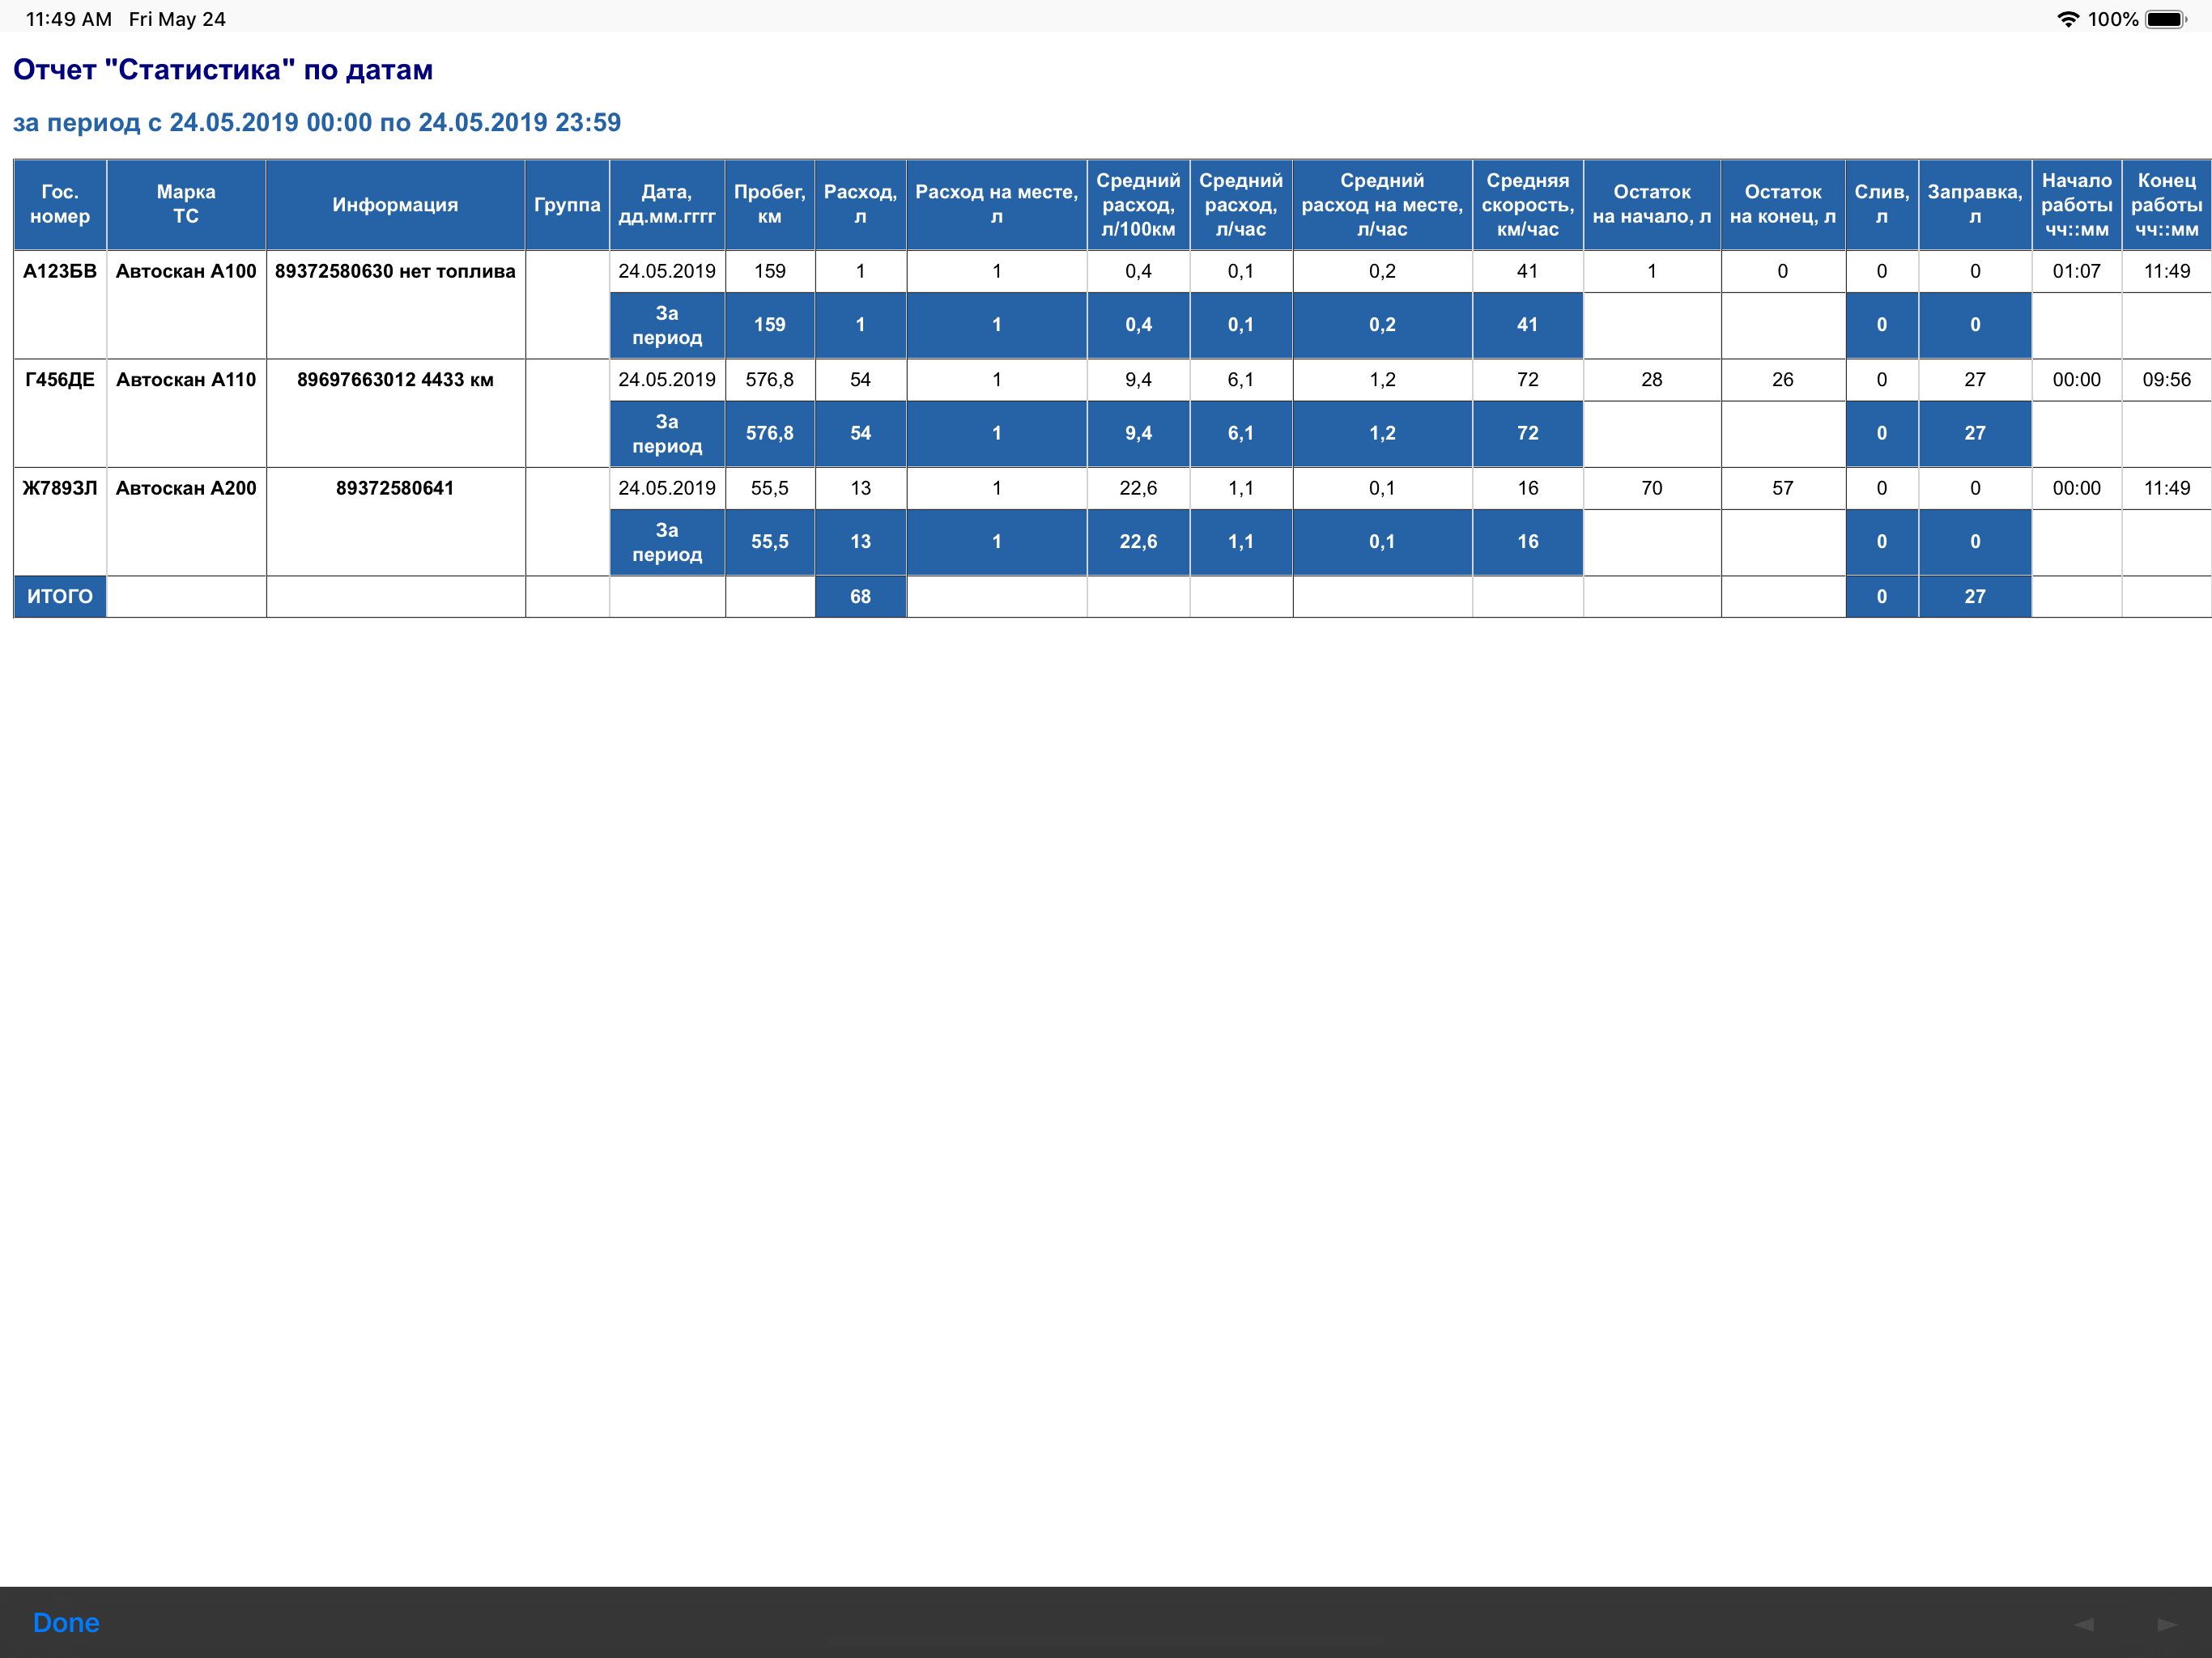Viewport: 2212px width, 1658px height.
Task: Tap 'За период' under А123БВ row
Action: click(667, 325)
